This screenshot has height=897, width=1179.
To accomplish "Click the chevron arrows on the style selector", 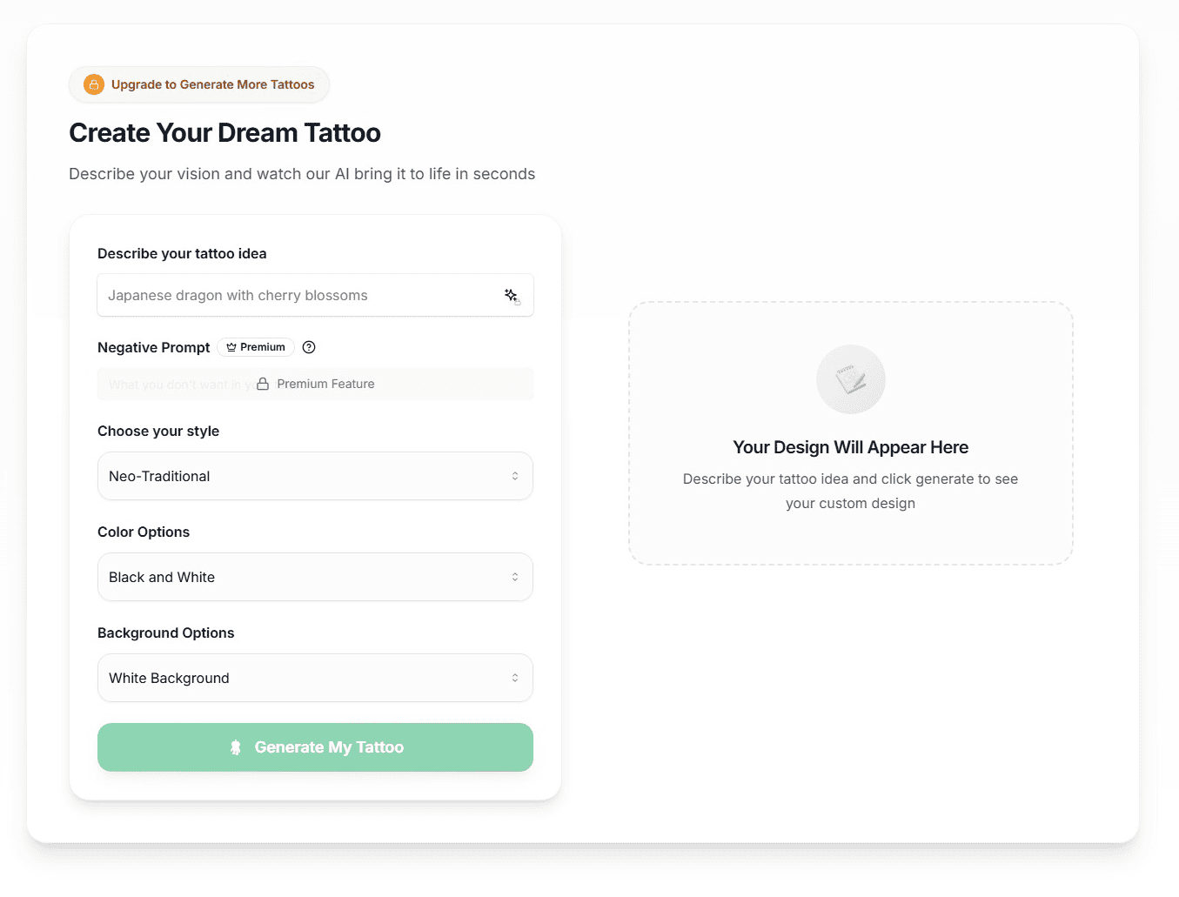I will [x=515, y=476].
